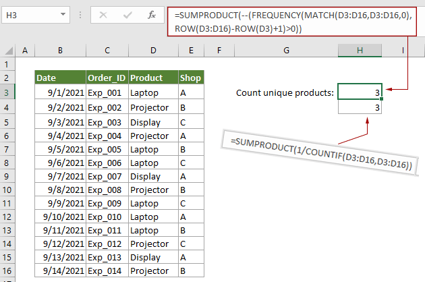Select the 9/5/2021 date cell
Screen dimensions: 425x282
60,148
